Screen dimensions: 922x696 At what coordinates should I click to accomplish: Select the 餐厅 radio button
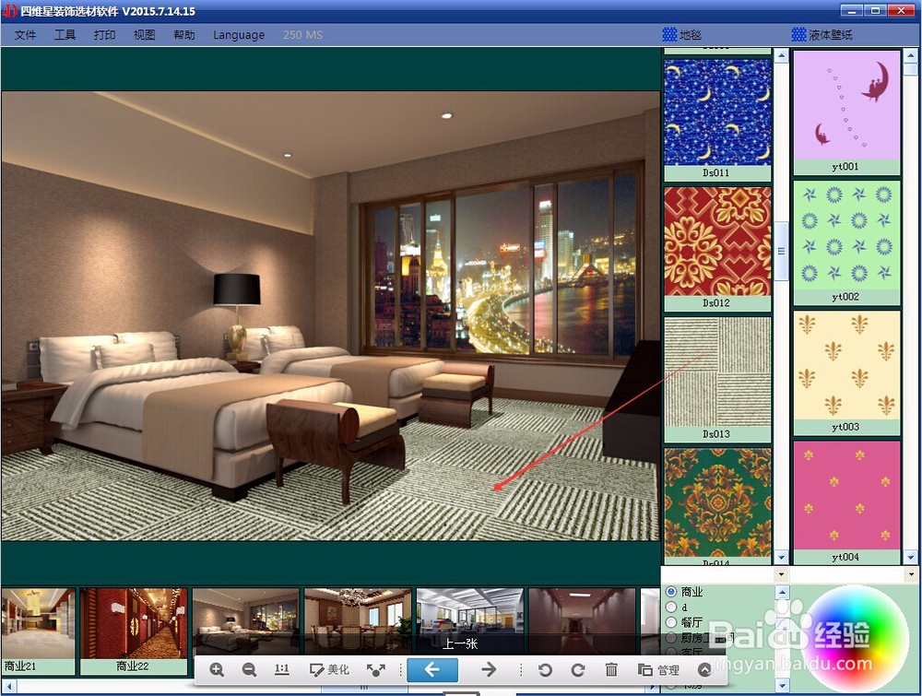671,622
